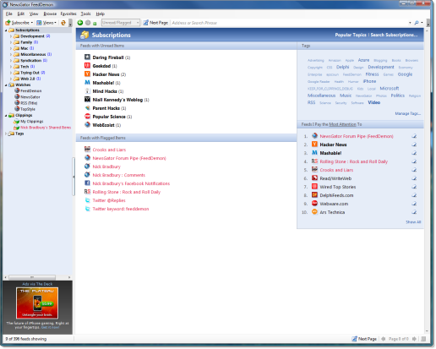Click the flagged Rolling Stone RS icon
This screenshot has height=349, width=436.
click(x=87, y=192)
